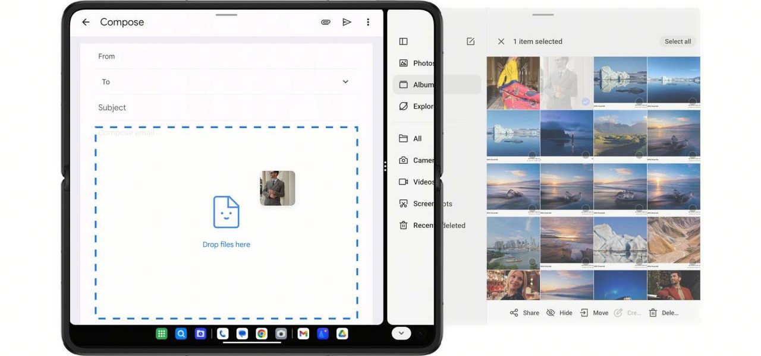Click the Select all button
This screenshot has height=356, width=761.
tap(678, 42)
